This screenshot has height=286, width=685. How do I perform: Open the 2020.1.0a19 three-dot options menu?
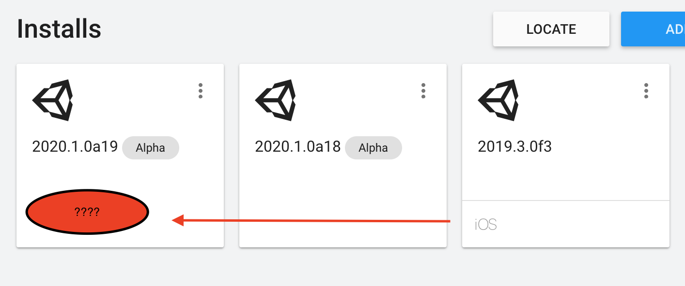point(201,91)
